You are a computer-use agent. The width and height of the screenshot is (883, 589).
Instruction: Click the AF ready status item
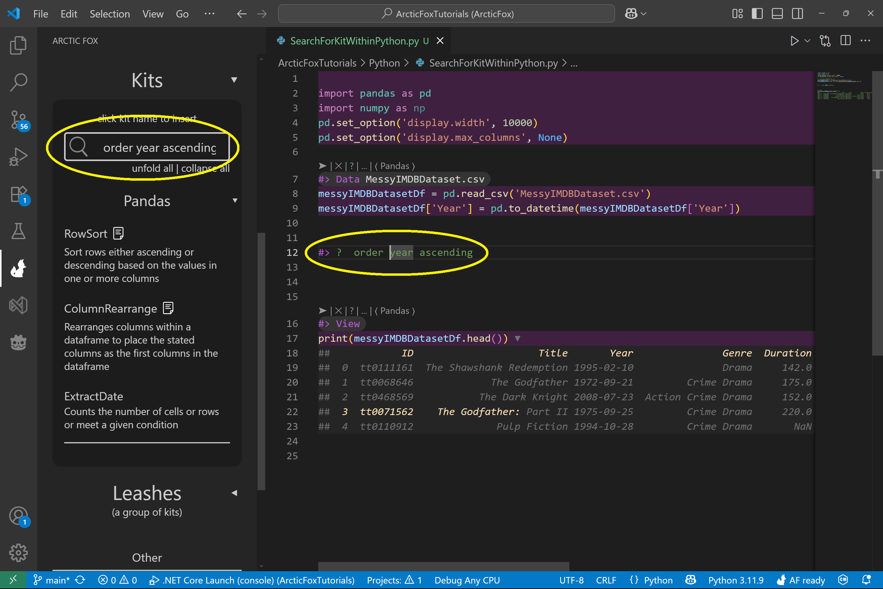(801, 580)
